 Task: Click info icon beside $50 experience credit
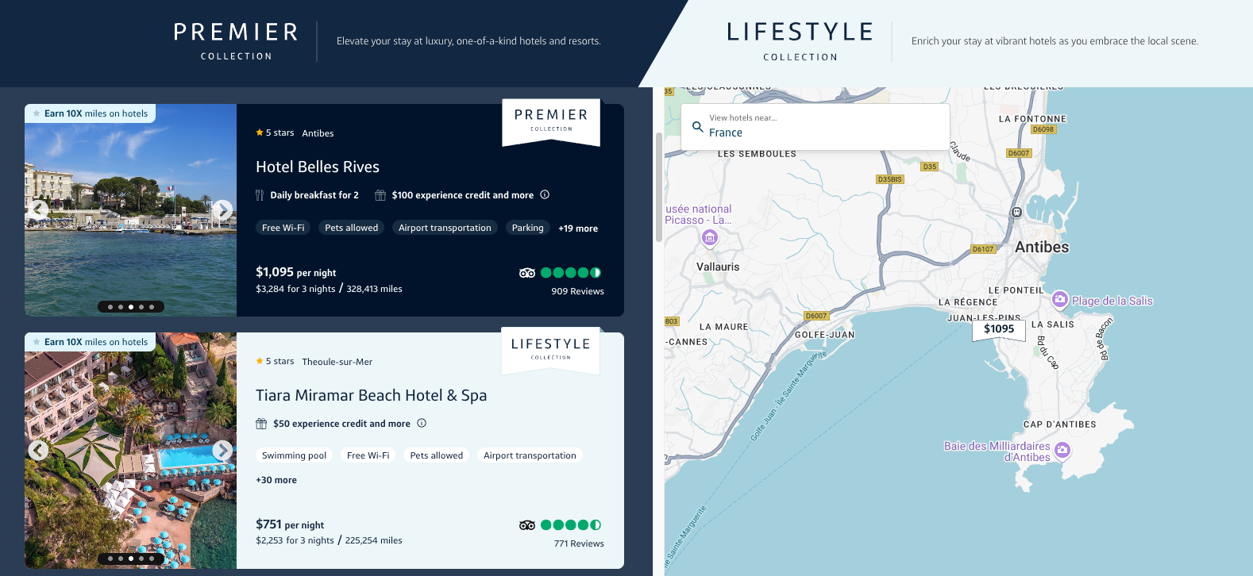coord(422,423)
